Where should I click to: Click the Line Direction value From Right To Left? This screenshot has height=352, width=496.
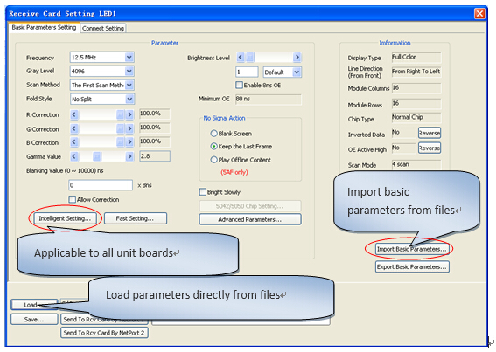pos(416,72)
